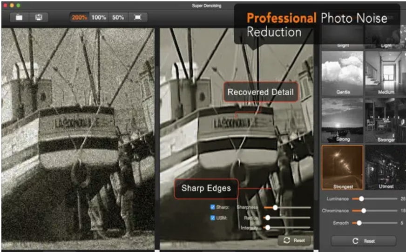Image resolution: width=406 pixels, height=252 pixels.
Task: Click the Reset button under sharpening sliders
Action: [294, 240]
